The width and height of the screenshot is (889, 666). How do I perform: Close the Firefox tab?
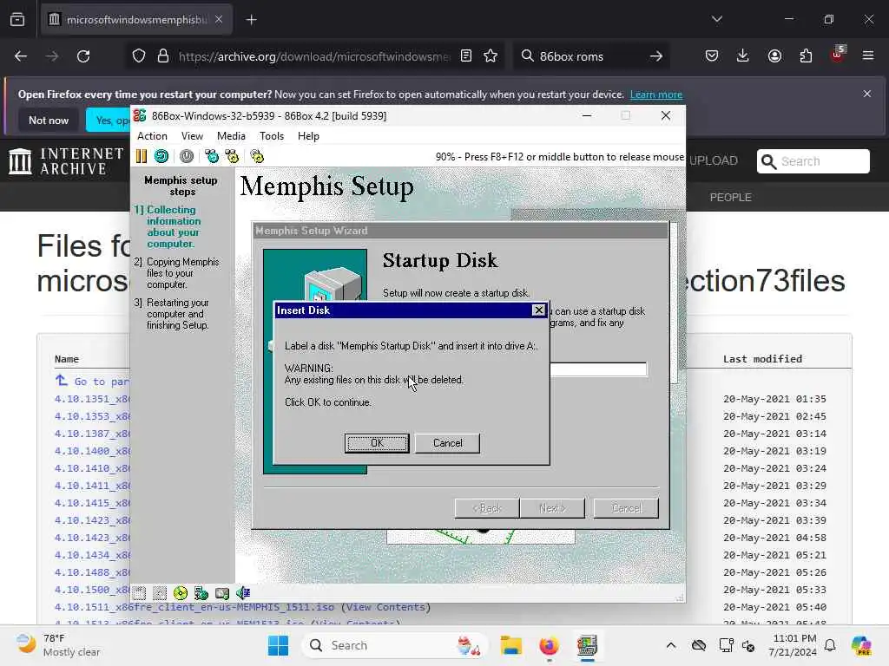[x=219, y=20]
